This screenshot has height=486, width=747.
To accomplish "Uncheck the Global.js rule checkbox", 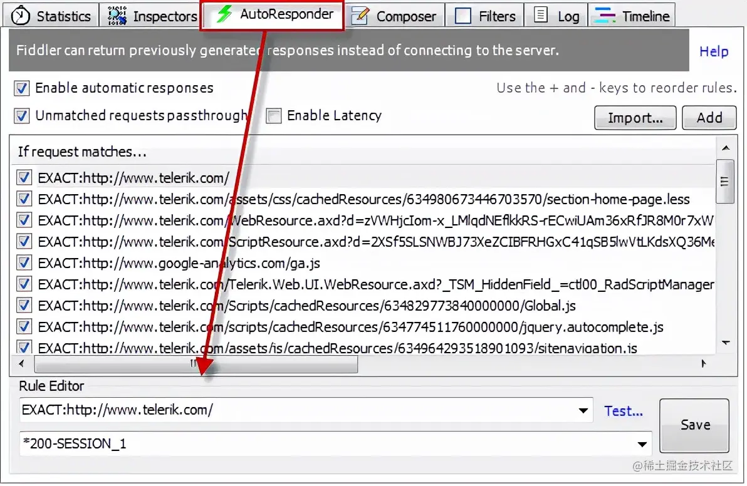I will tap(24, 305).
